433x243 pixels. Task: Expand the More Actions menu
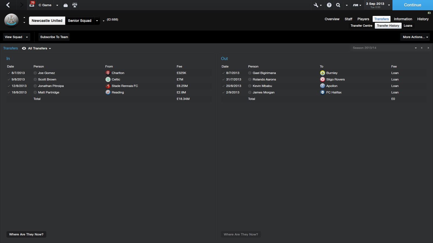tap(415, 37)
